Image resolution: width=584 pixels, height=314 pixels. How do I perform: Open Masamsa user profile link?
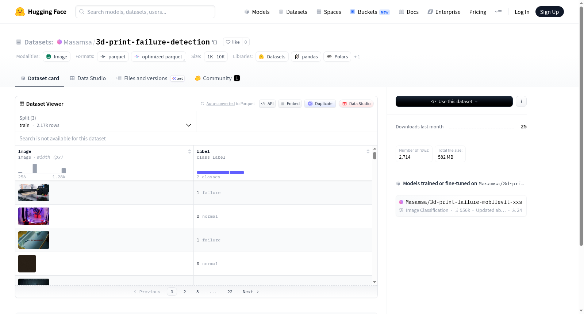[77, 42]
